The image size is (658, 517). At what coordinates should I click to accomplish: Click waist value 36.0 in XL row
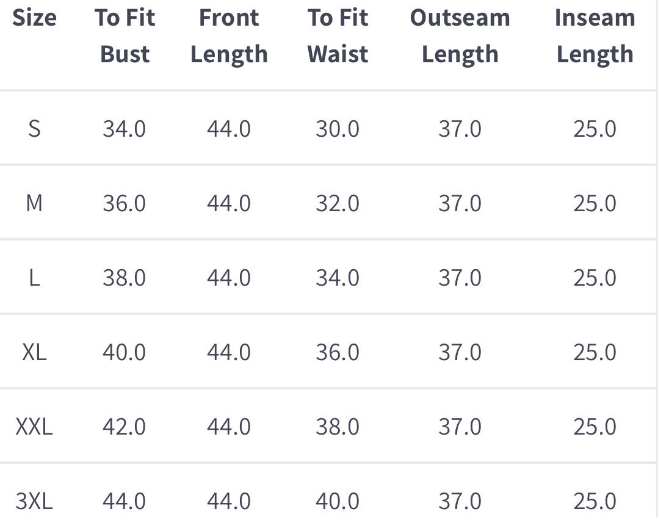click(x=338, y=352)
